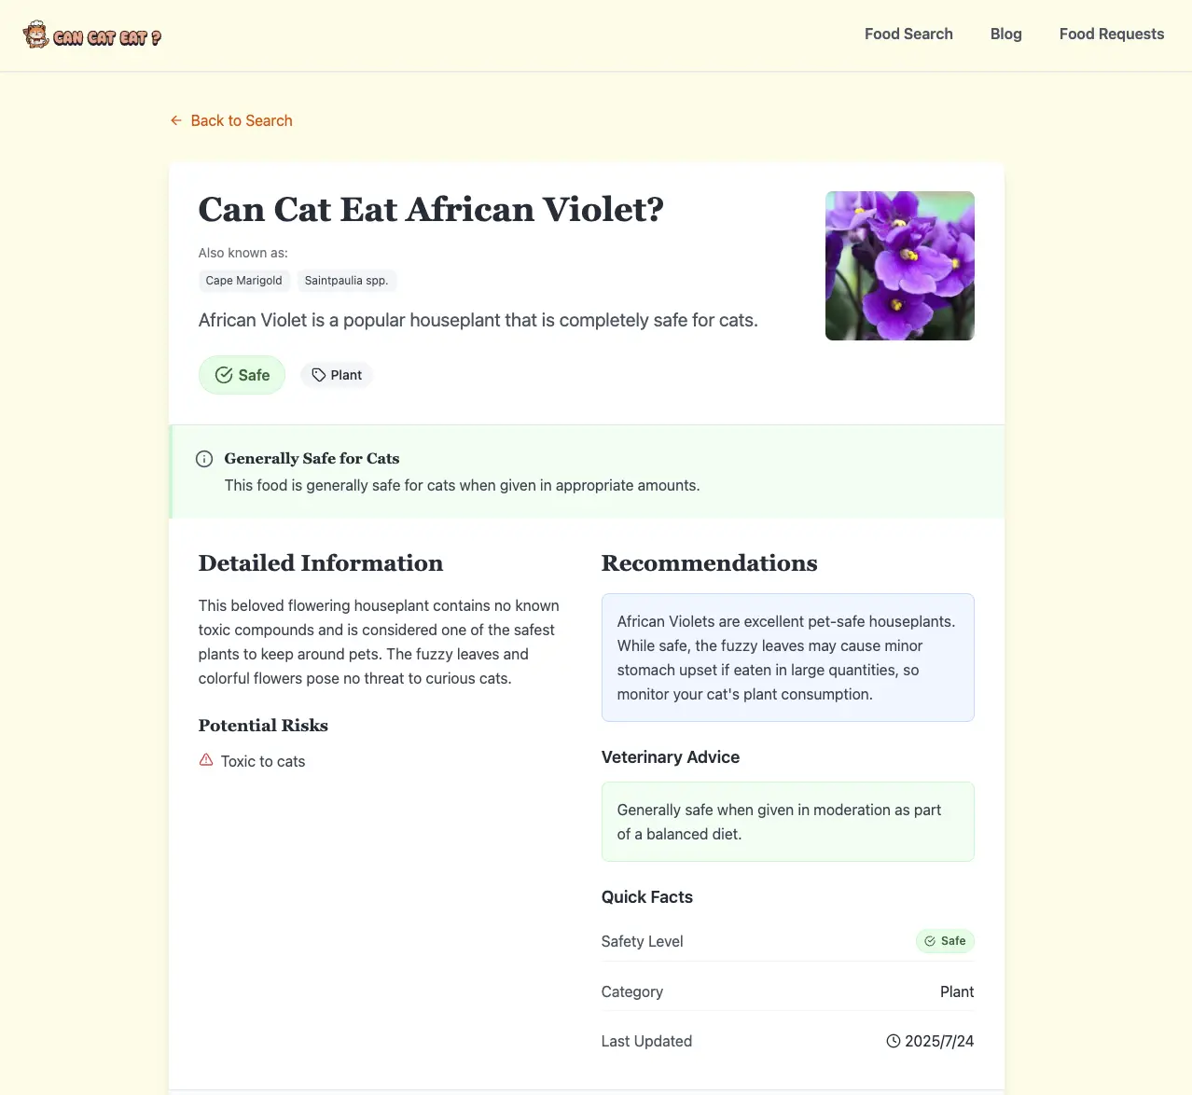Click the info circle icon
Image resolution: width=1192 pixels, height=1095 pixels.
pyautogui.click(x=204, y=459)
